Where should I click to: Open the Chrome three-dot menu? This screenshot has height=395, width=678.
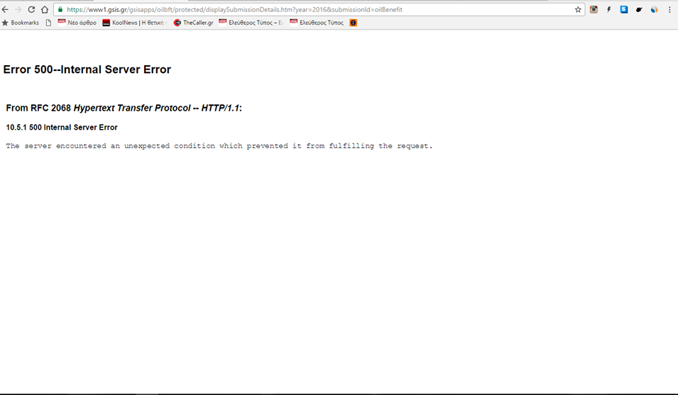[x=669, y=10]
